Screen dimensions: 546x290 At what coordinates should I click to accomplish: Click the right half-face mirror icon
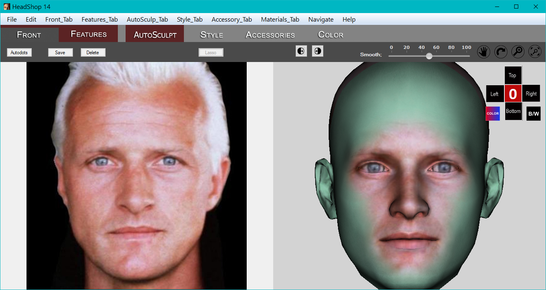point(318,51)
